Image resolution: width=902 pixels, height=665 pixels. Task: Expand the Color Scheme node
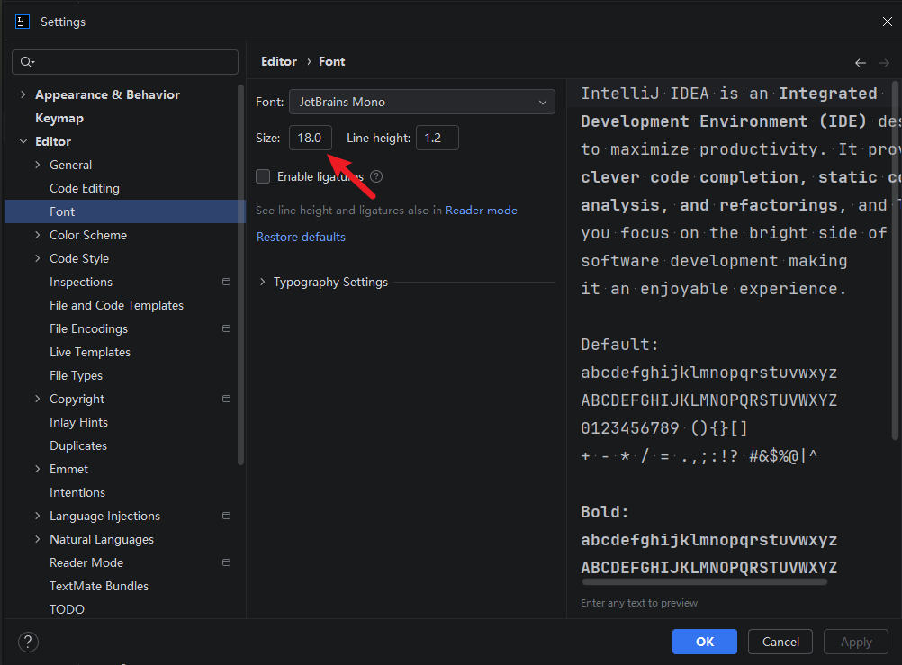point(38,235)
